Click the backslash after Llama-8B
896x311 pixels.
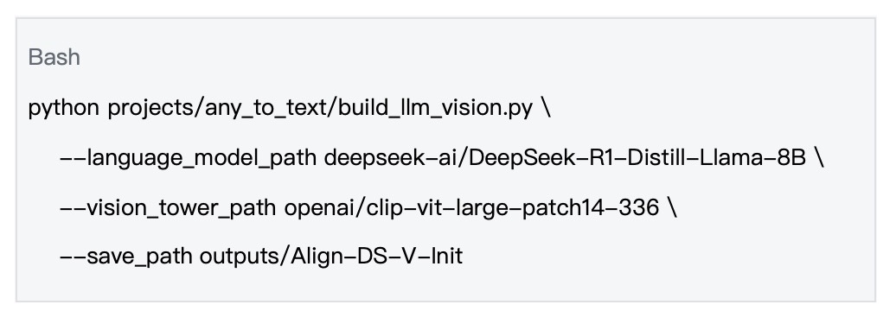819,157
